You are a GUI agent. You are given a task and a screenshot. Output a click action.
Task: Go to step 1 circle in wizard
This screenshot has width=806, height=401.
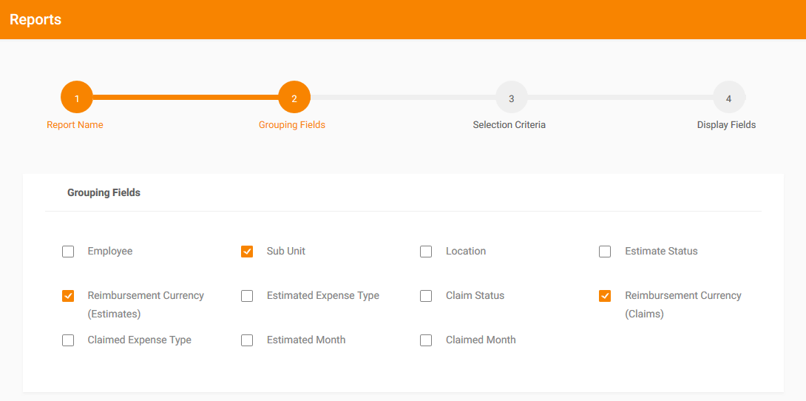click(x=77, y=97)
